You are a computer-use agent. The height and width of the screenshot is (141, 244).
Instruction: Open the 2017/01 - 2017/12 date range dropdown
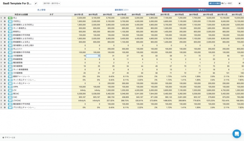52,3
